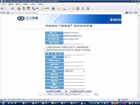Screen dimensions: 140x105
Task: Open the gender dropdown showing 男
Action: coord(67,57)
